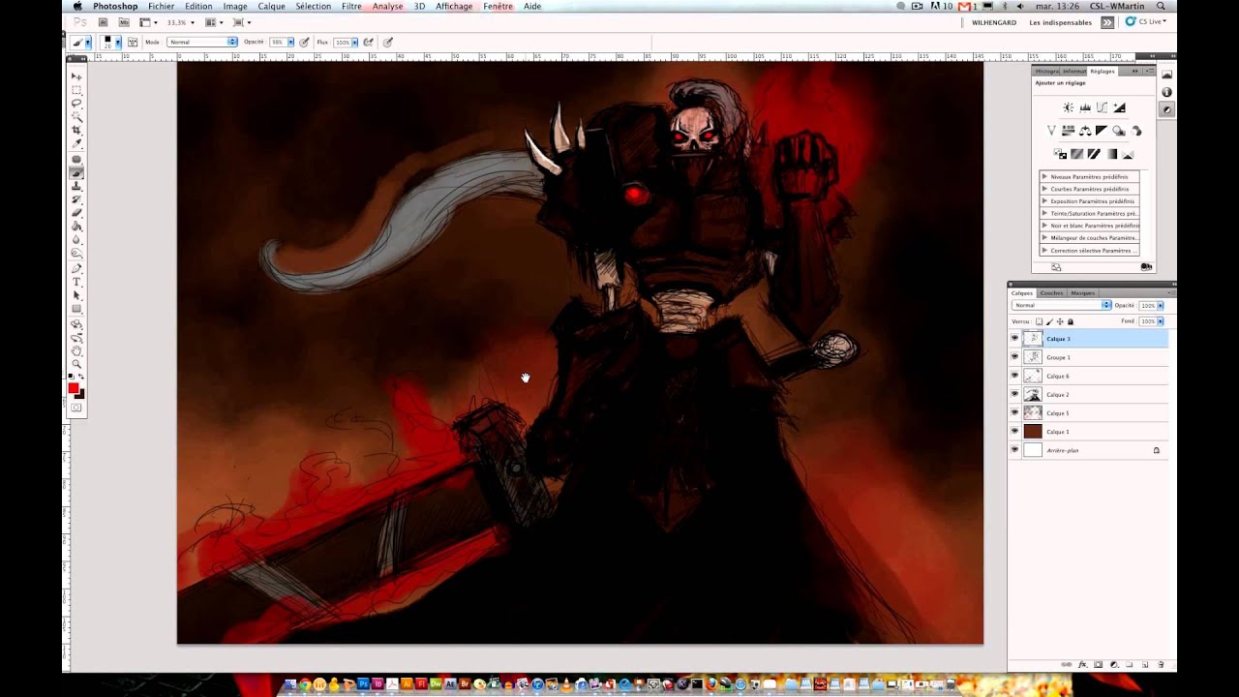Open brush Mode dropdown in options bar
The height and width of the screenshot is (697, 1239).
coord(202,42)
